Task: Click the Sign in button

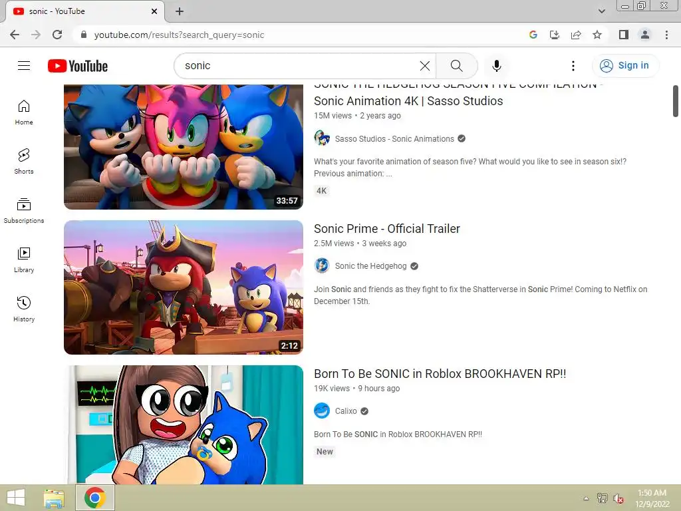Action: pos(625,66)
